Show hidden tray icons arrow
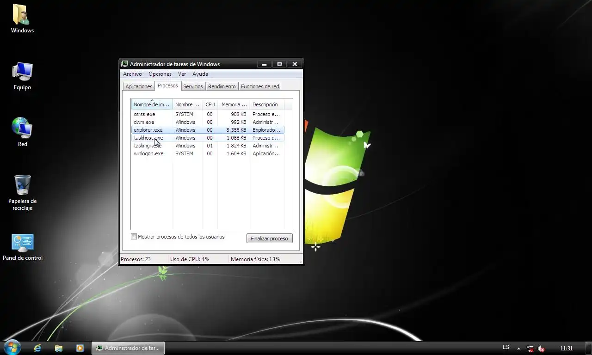The image size is (592, 355). coord(518,349)
